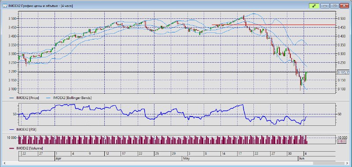
Task: Click the '10 000' label on left volume axis
Action: tap(12, 138)
